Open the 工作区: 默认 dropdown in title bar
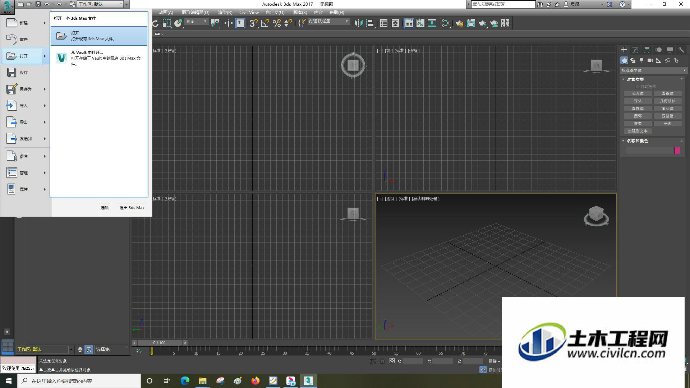Viewport: 690px width, 388px height. pyautogui.click(x=101, y=4)
